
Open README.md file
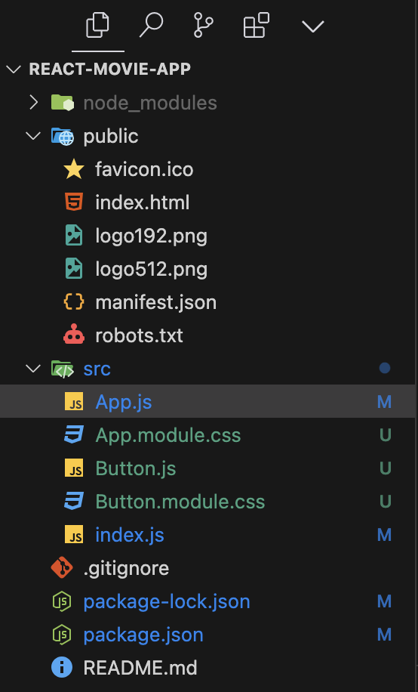pyautogui.click(x=140, y=668)
